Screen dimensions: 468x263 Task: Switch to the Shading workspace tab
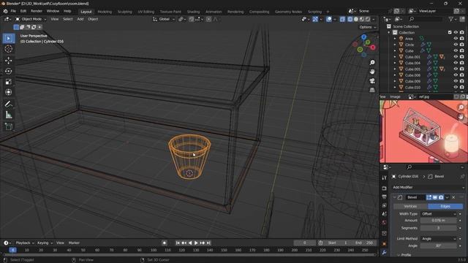193,12
